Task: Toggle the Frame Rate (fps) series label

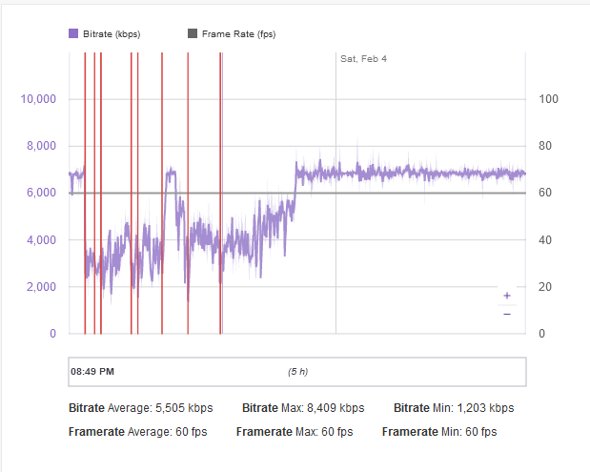Action: click(237, 33)
